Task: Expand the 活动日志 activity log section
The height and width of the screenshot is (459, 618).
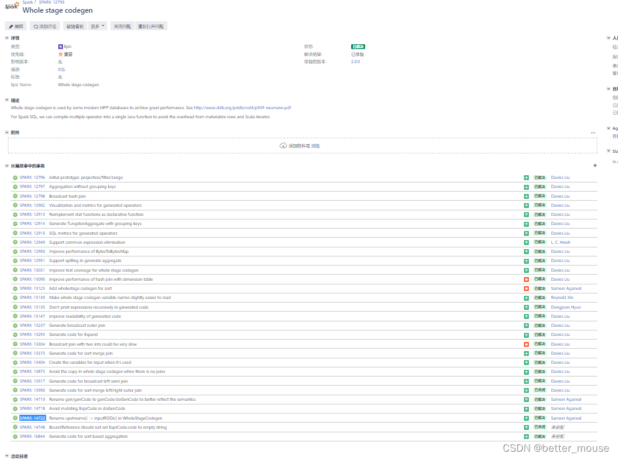Action: tap(7, 456)
